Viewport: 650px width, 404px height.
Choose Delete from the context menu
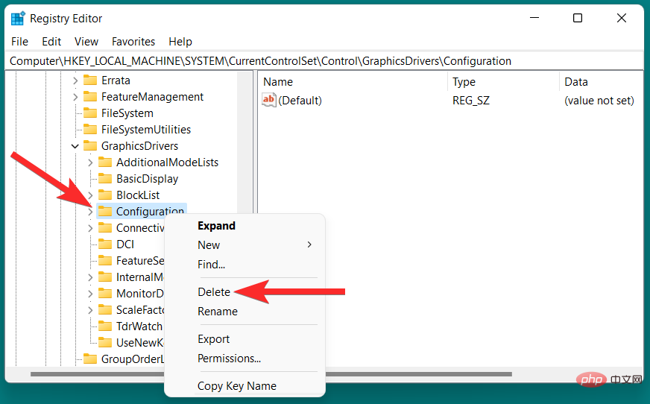[214, 292]
